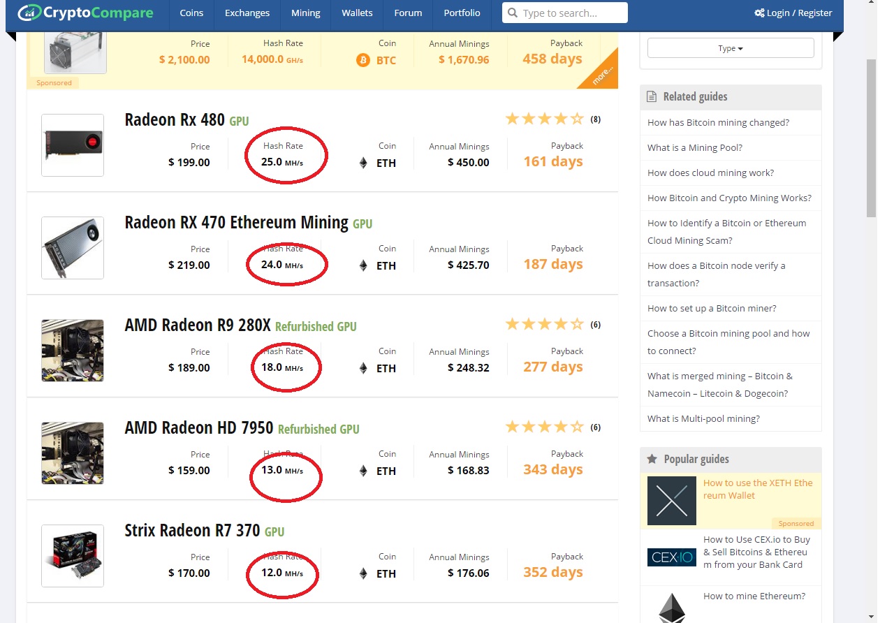Open 'How to use the XETH Ethereum Wallet'
The image size is (894, 623).
click(x=758, y=489)
